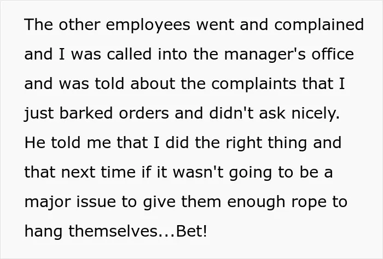
Task: Click the word "complained"
Action: pos(319,25)
